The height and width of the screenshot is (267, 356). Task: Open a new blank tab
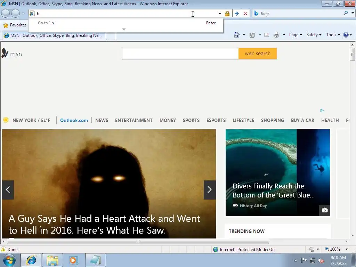[111, 36]
